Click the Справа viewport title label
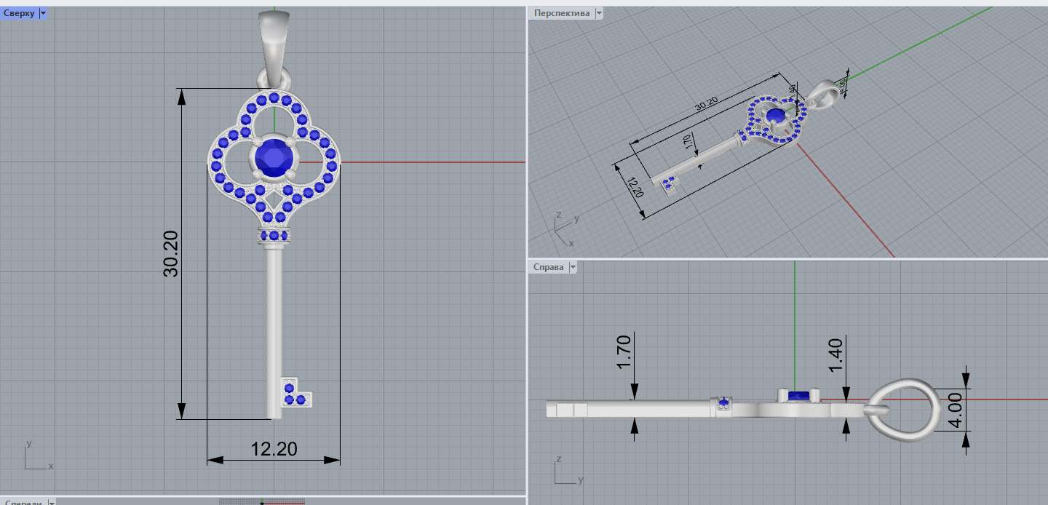 (548, 267)
